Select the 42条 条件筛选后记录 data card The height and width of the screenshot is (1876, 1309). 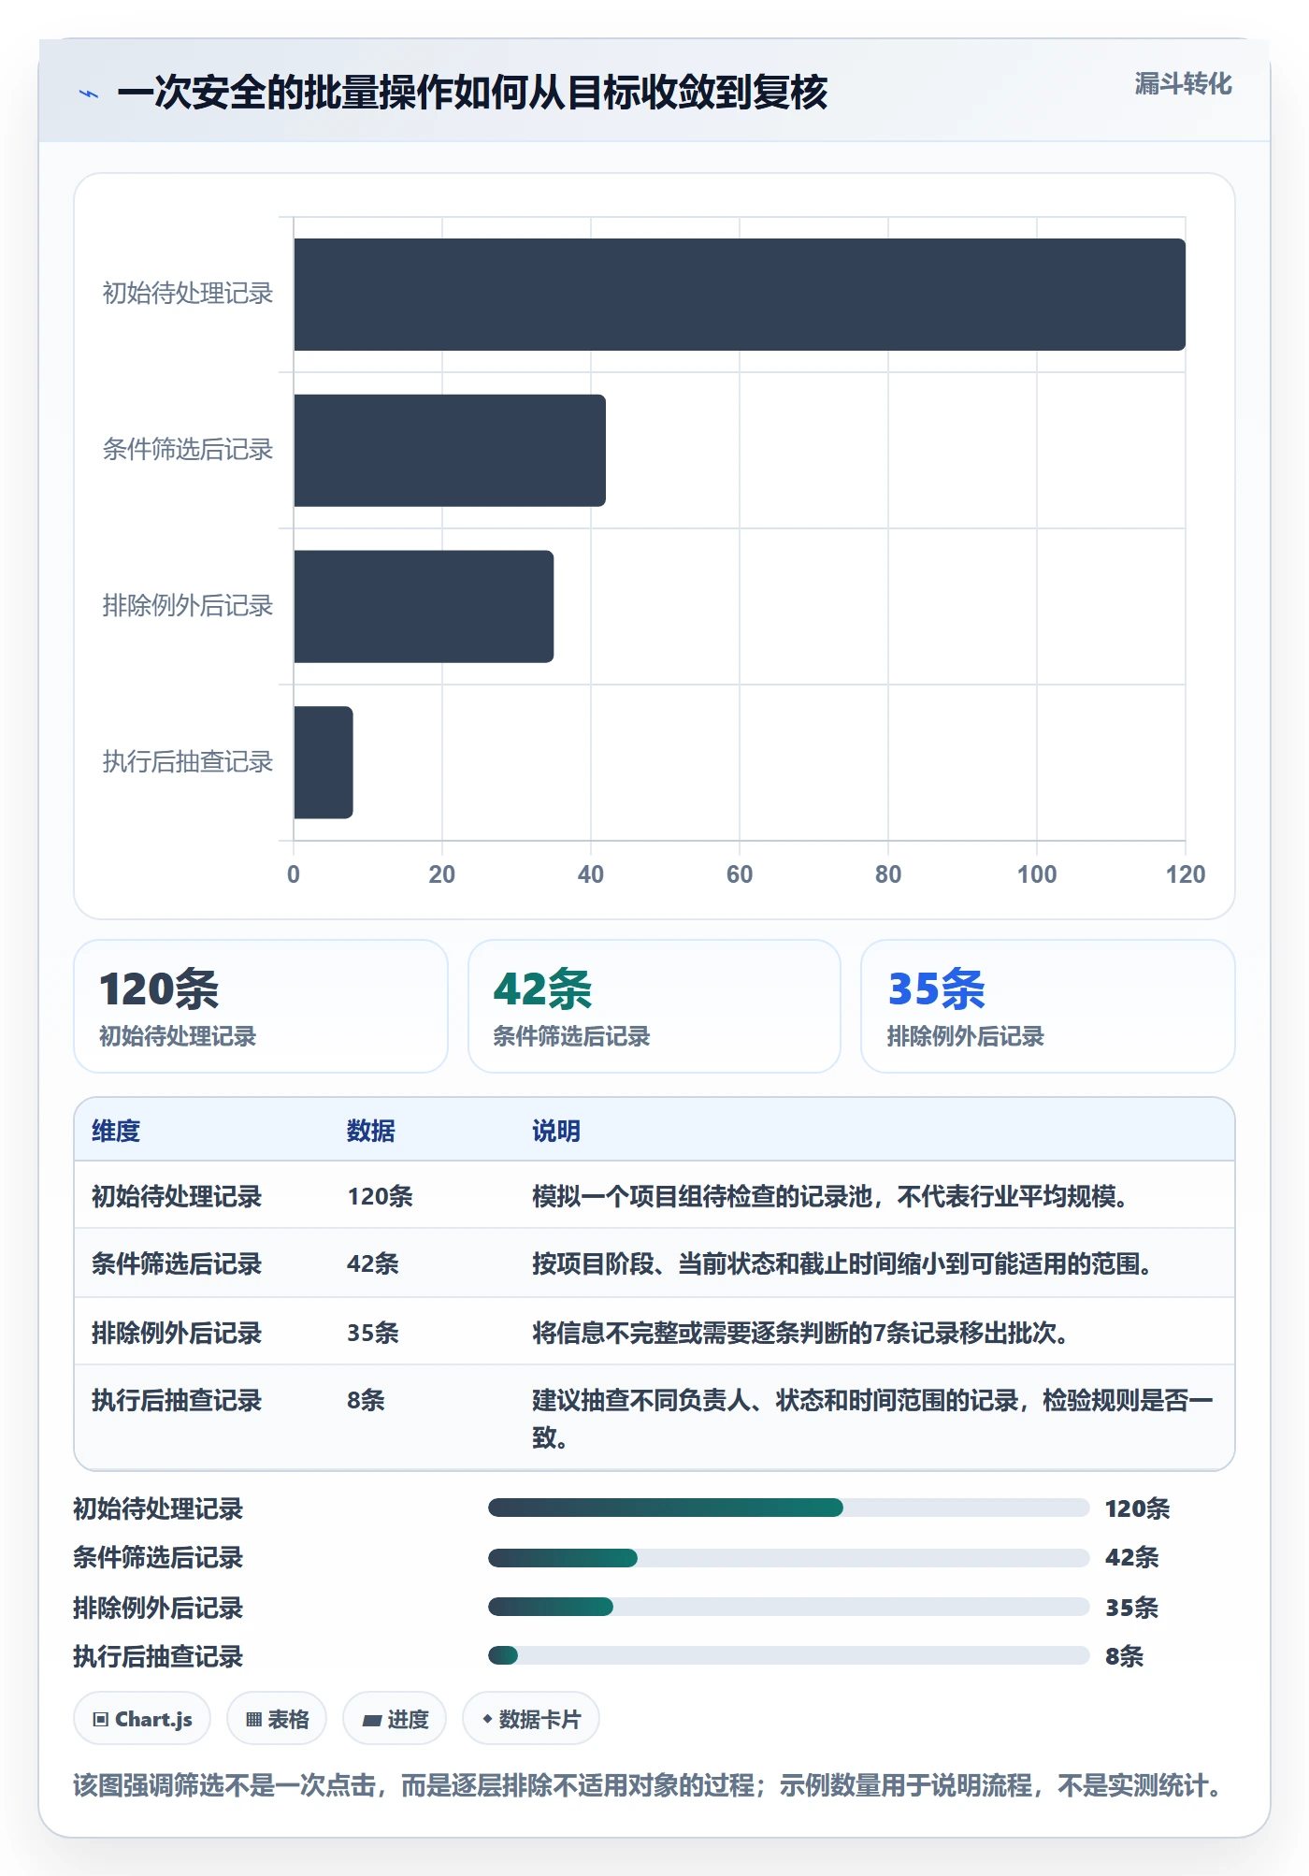(654, 1006)
